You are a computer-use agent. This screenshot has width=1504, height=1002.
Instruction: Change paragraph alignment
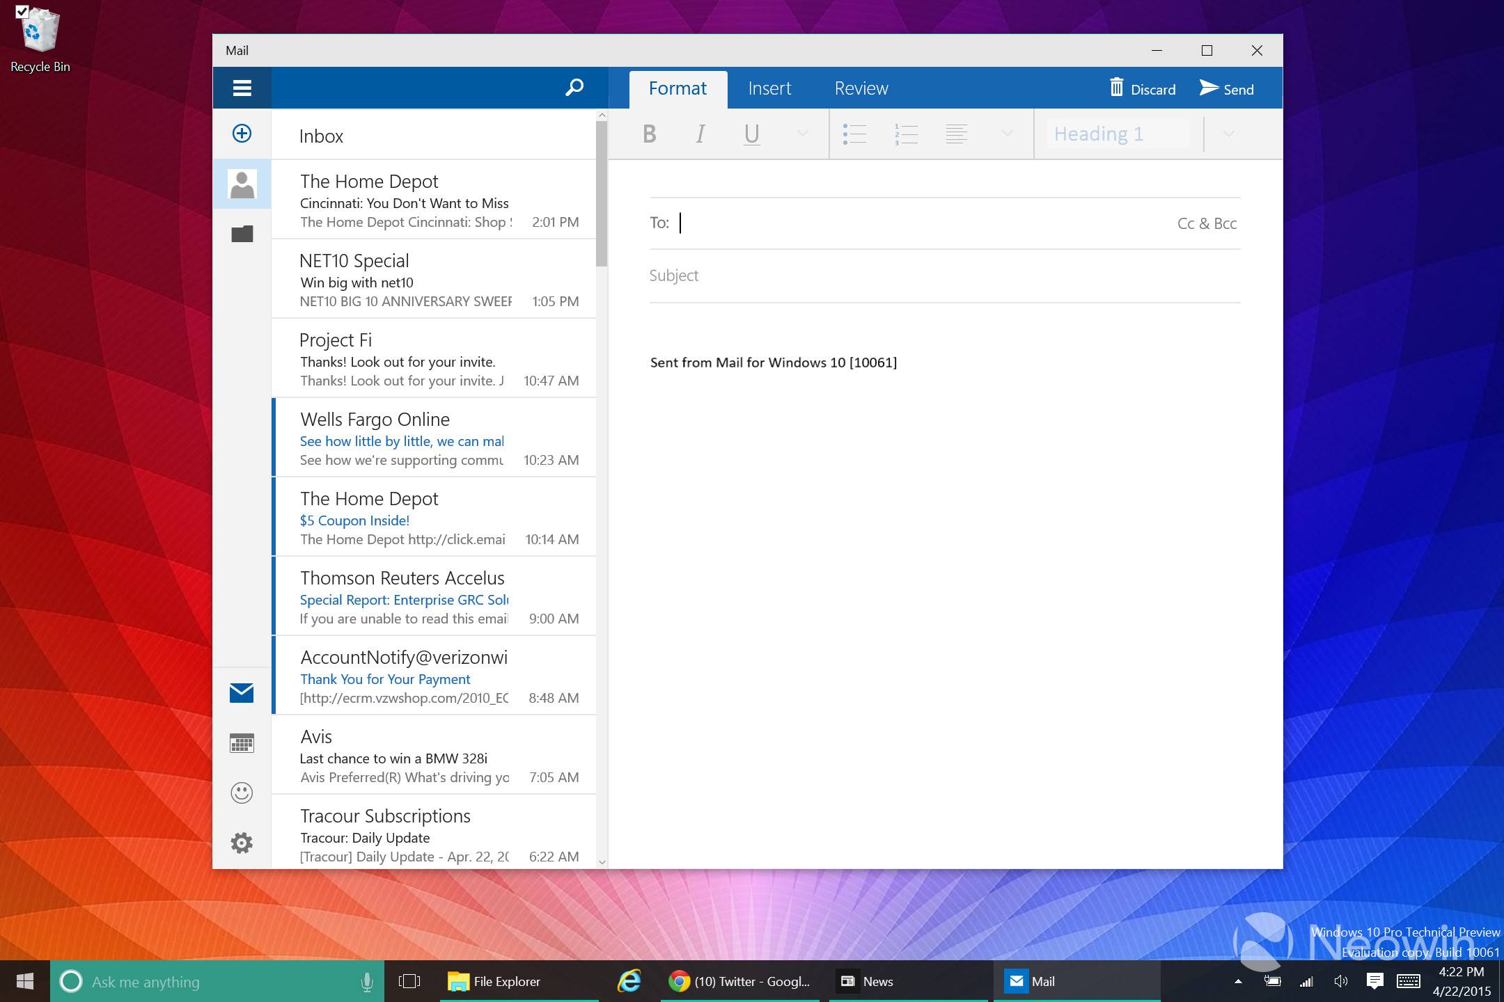(957, 134)
